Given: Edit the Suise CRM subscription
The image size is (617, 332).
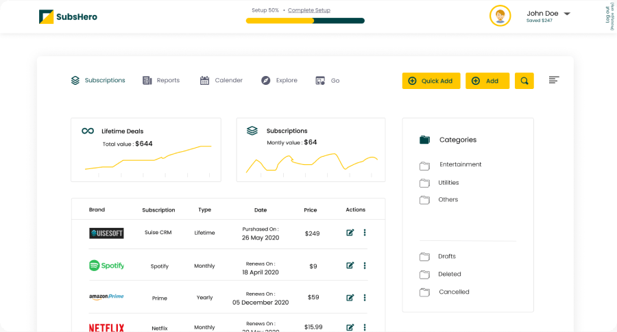Looking at the screenshot, I should (x=350, y=233).
